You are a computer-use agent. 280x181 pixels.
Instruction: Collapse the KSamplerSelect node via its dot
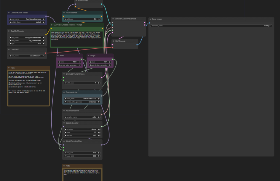64,111
